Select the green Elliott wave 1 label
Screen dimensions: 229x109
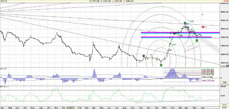144,56
